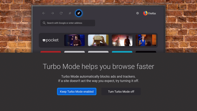Click the back navigation arrow
197x111 pixels.
coord(44,13)
